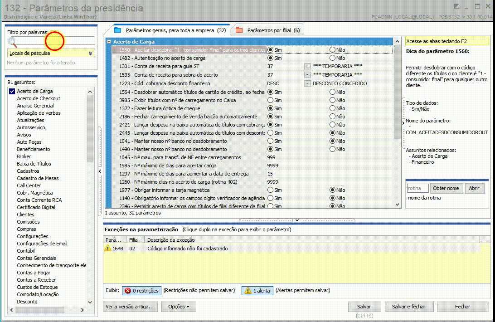Click the rotina number input field

pyautogui.click(x=417, y=188)
